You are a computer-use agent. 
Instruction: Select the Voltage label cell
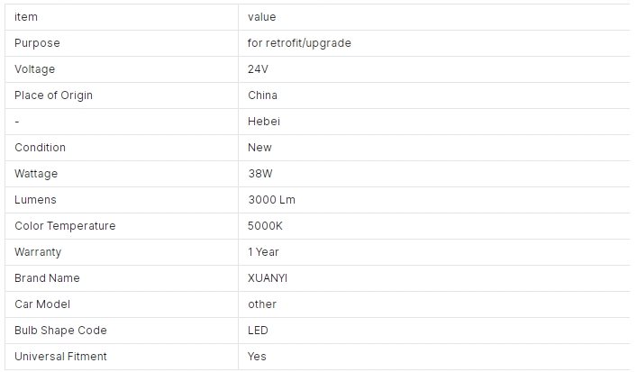pyautogui.click(x=122, y=69)
